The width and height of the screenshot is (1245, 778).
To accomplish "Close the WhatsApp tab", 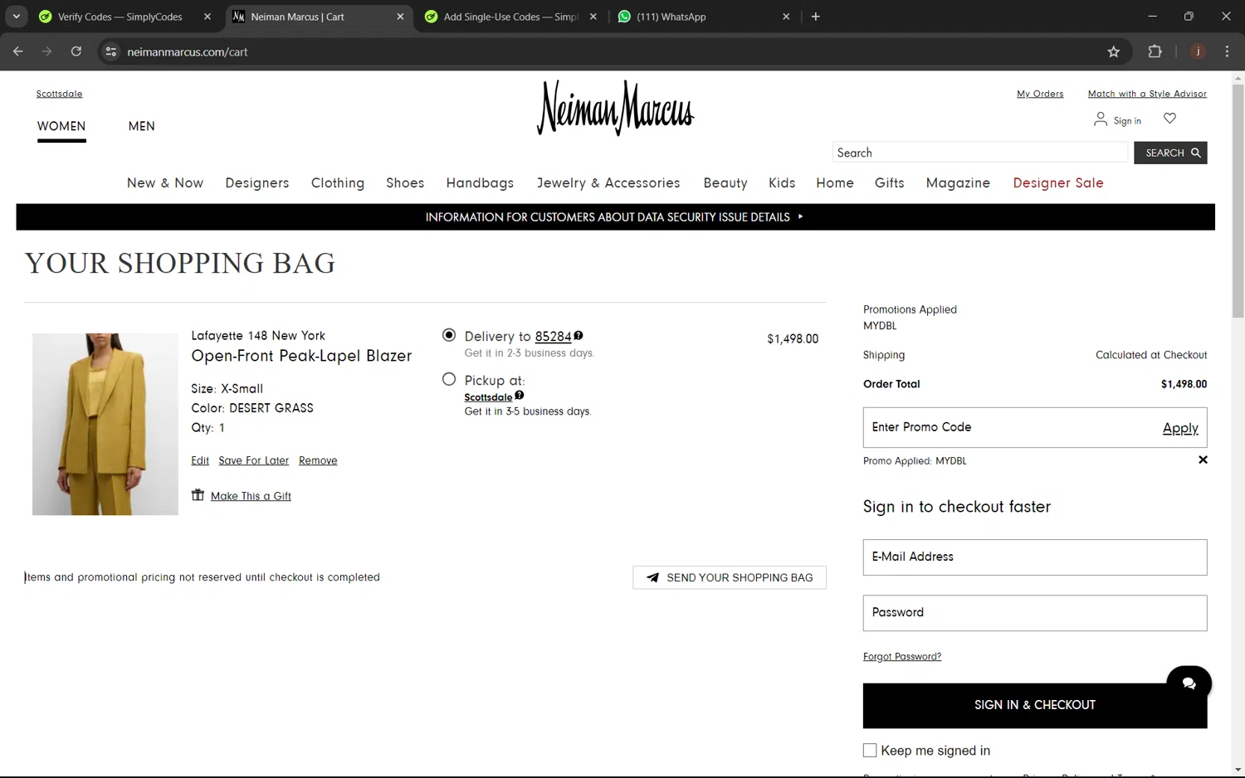I will pyautogui.click(x=786, y=17).
